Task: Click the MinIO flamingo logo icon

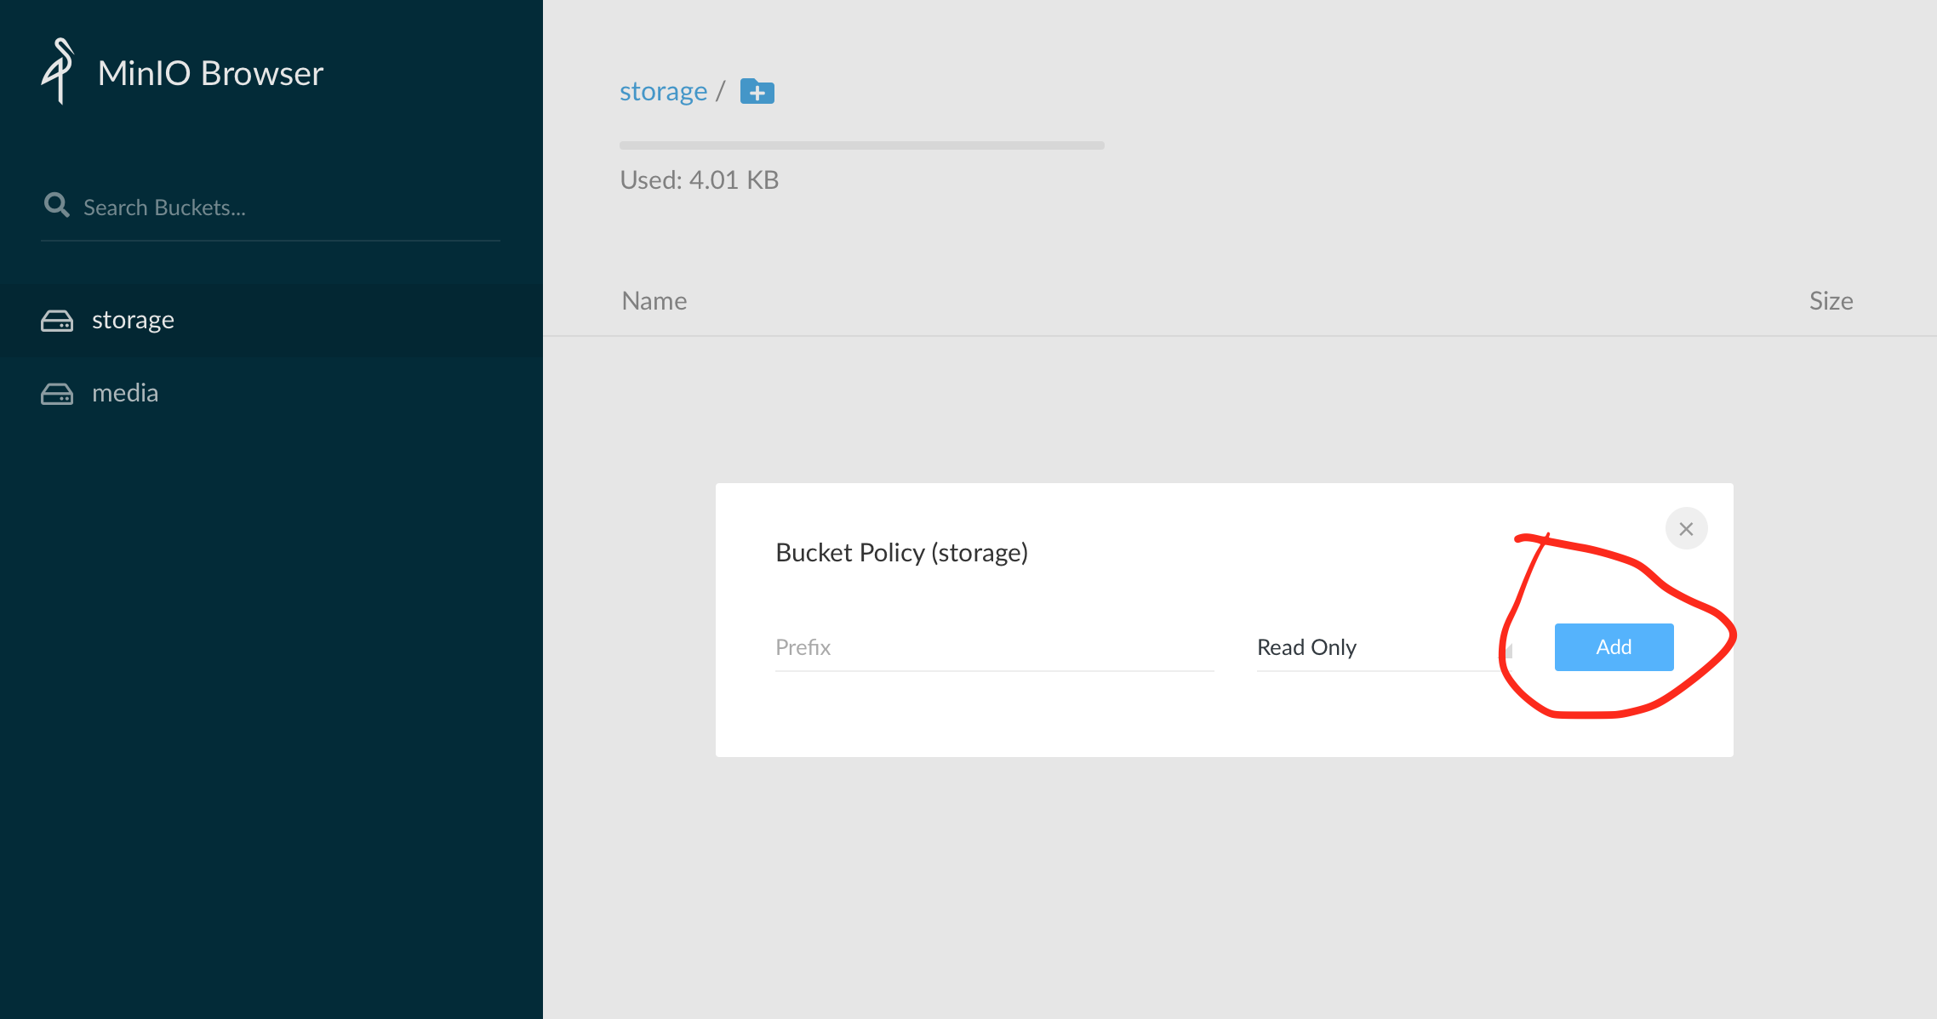Action: click(x=58, y=71)
